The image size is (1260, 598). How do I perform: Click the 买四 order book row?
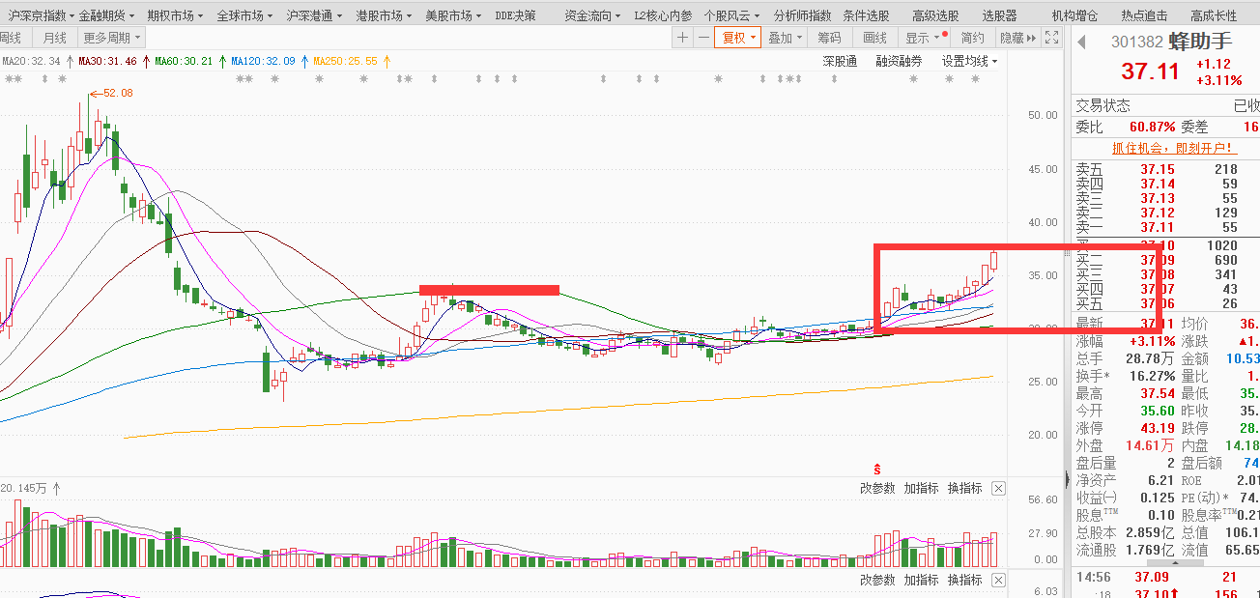[x=1167, y=289]
